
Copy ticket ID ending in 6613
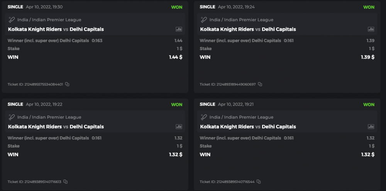[x=66, y=182]
